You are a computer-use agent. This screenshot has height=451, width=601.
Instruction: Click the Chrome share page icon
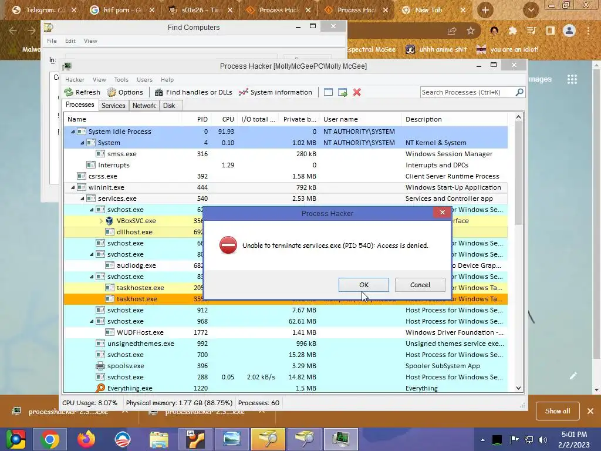tap(452, 31)
